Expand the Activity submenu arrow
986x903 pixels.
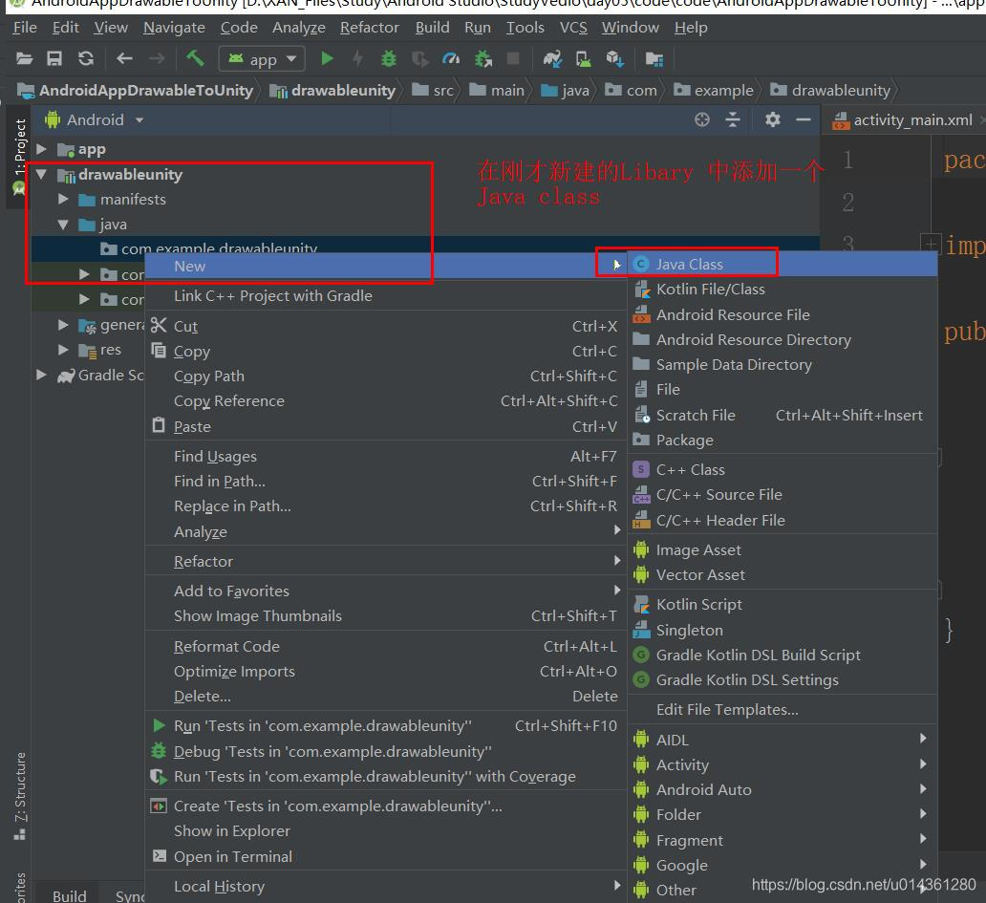tap(923, 764)
